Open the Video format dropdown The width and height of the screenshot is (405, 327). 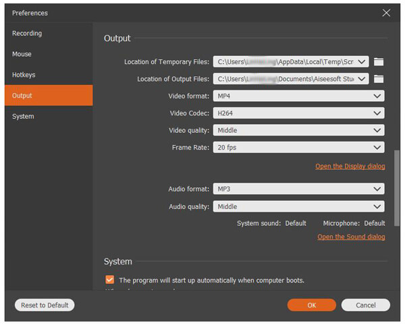click(x=298, y=96)
